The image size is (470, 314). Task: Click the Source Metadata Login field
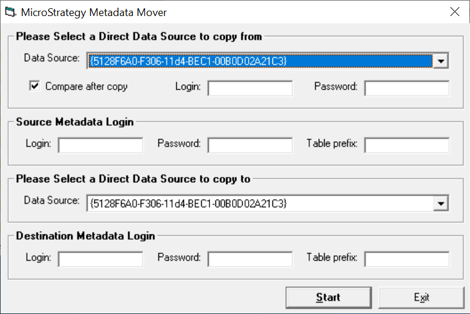tap(100, 145)
